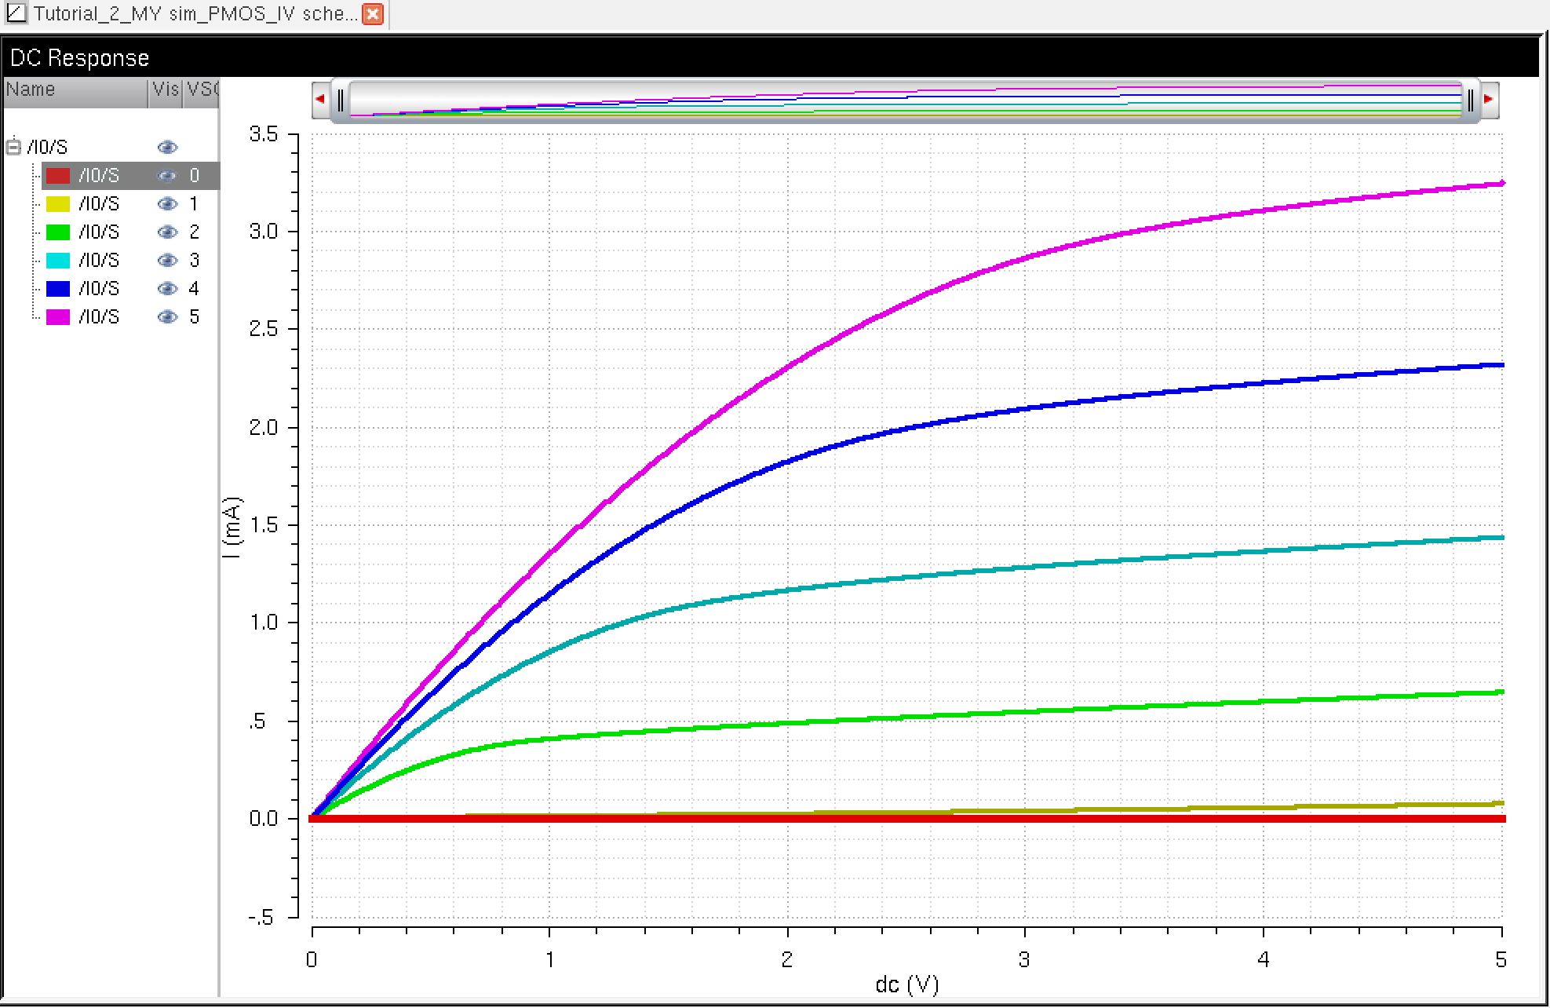Toggle visibility of red trace 0
The image size is (1550, 1008).
click(x=167, y=176)
